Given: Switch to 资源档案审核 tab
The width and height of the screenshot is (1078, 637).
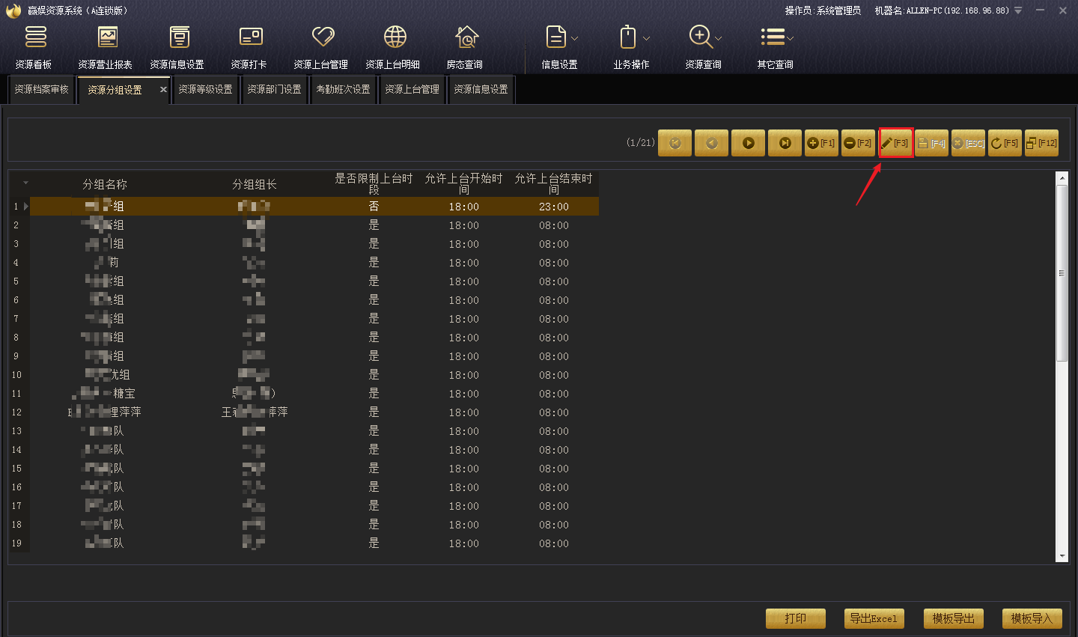Looking at the screenshot, I should [x=42, y=90].
